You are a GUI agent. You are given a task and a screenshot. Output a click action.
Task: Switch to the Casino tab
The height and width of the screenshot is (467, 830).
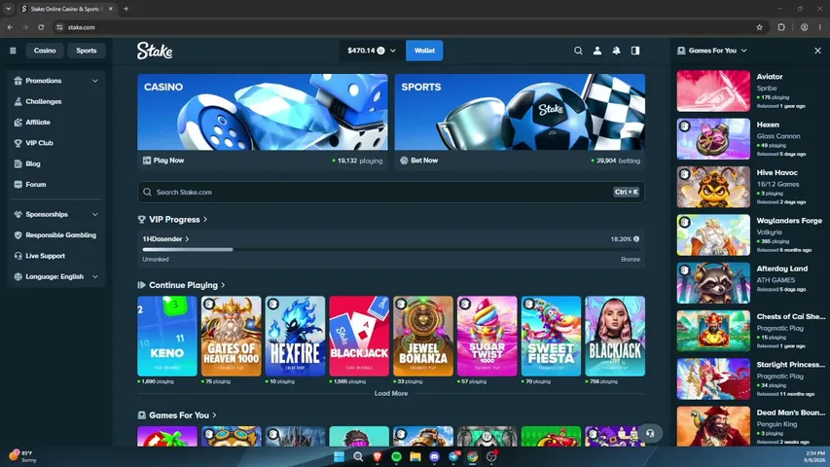click(45, 51)
